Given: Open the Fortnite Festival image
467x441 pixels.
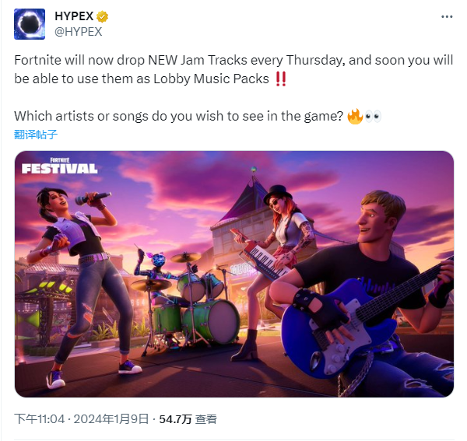Looking at the screenshot, I should pyautogui.click(x=234, y=274).
